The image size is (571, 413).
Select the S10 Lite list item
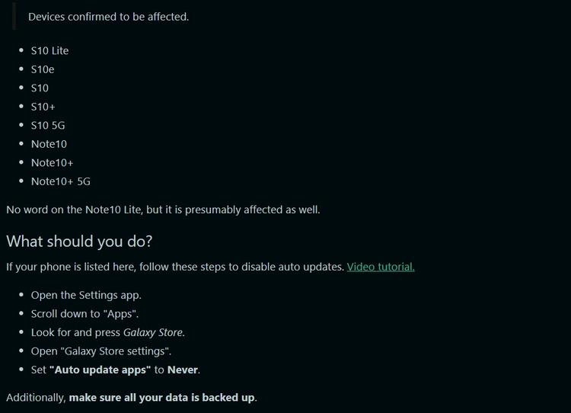[x=49, y=50]
